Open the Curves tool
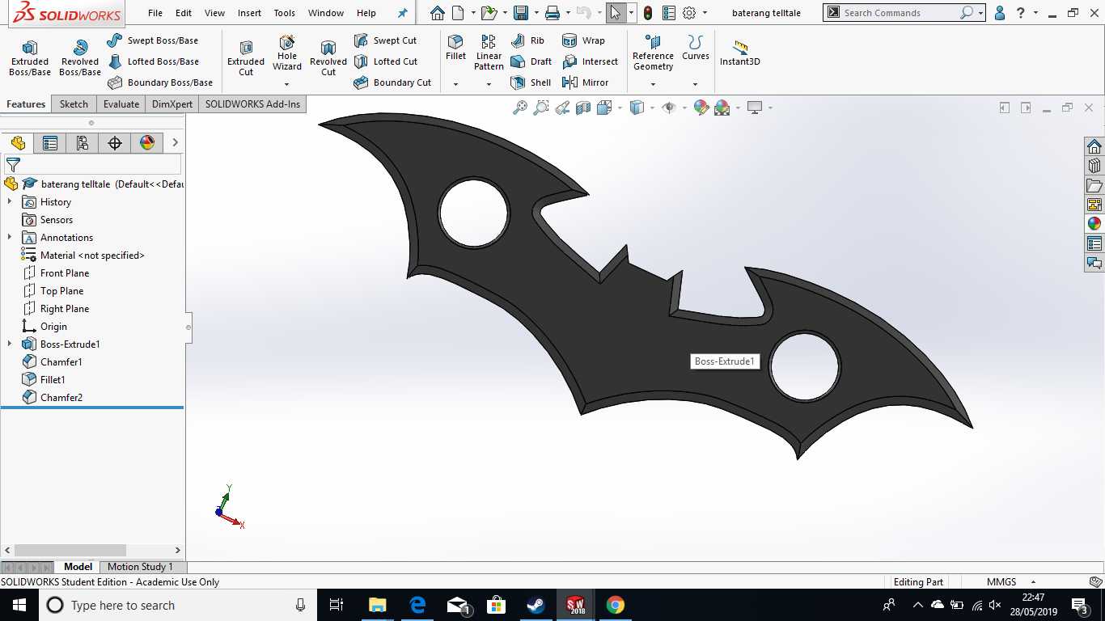 point(695,49)
